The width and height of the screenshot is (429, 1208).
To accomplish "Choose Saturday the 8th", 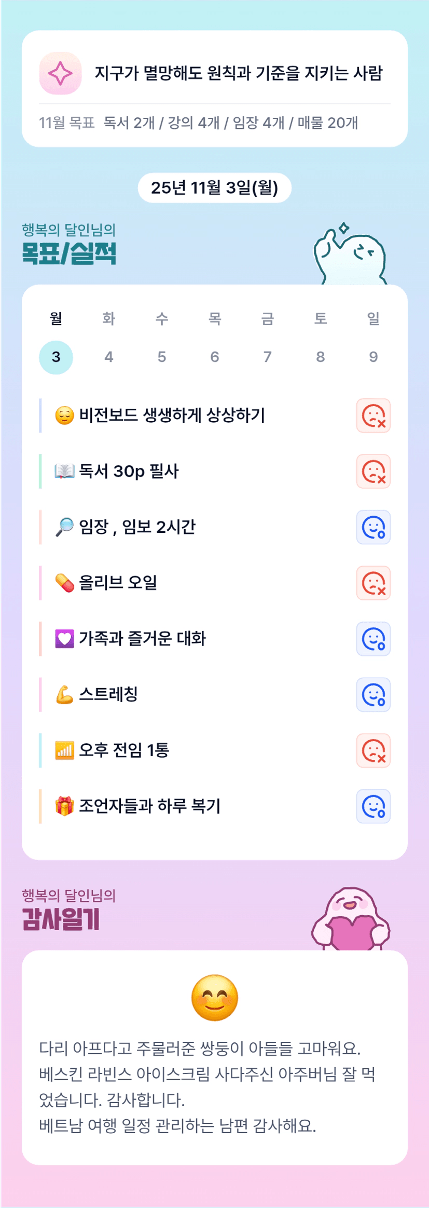I will click(321, 357).
